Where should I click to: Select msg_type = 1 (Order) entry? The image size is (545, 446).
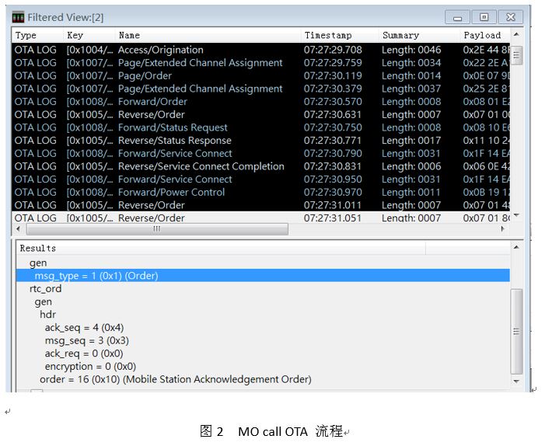point(263,276)
